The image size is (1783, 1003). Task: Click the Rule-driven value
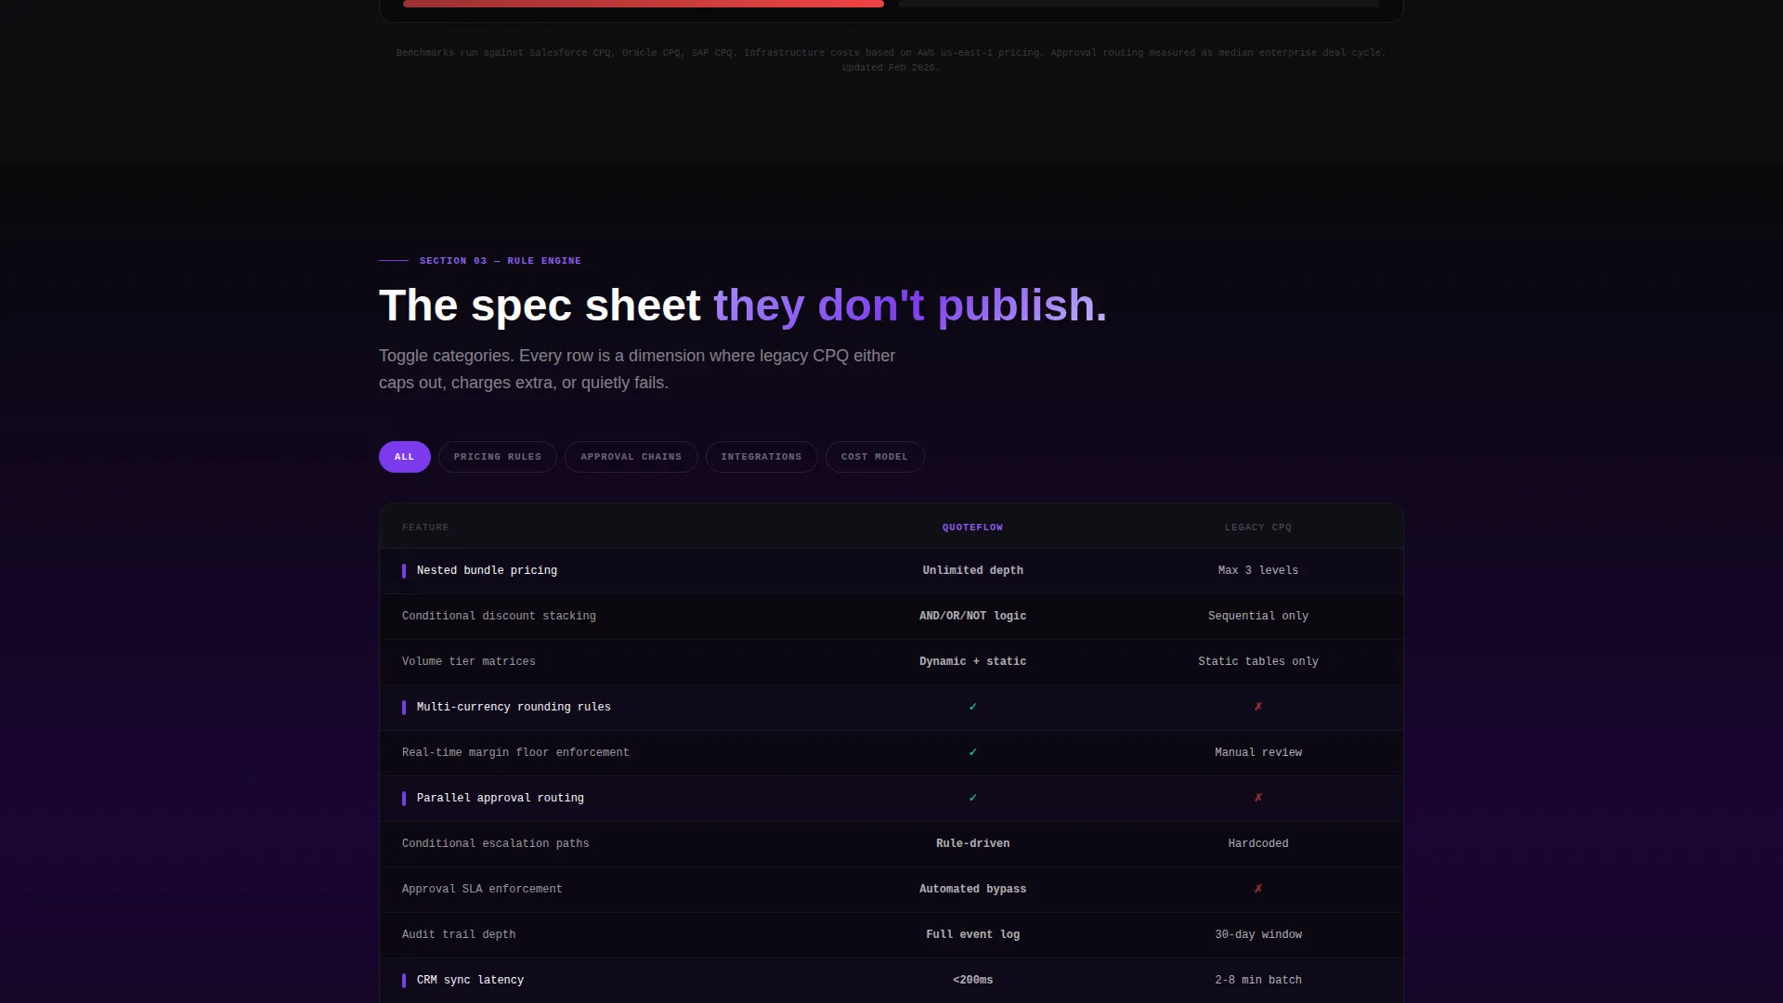click(972, 843)
